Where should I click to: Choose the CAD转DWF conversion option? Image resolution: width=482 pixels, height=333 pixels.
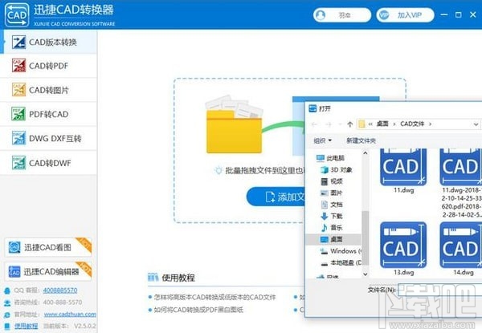(49, 163)
